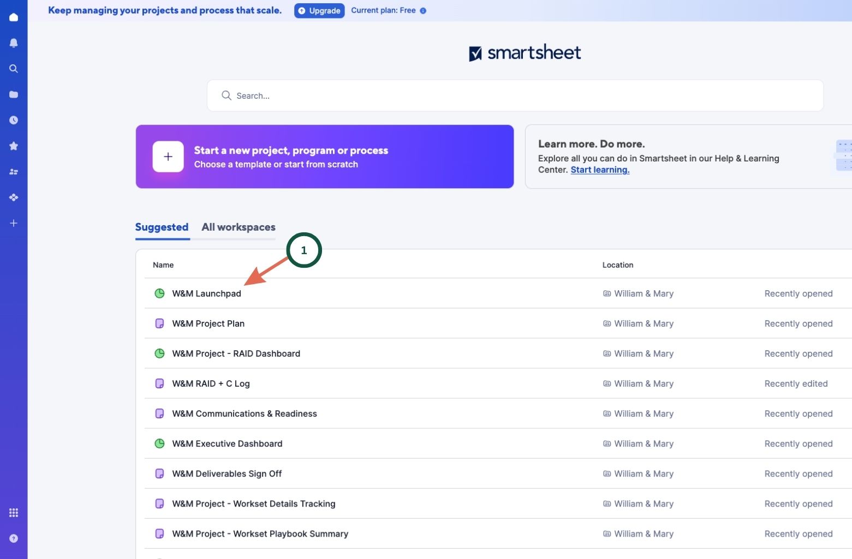Click the W&M Deliverables Sign Off sheet icon

[x=159, y=473]
